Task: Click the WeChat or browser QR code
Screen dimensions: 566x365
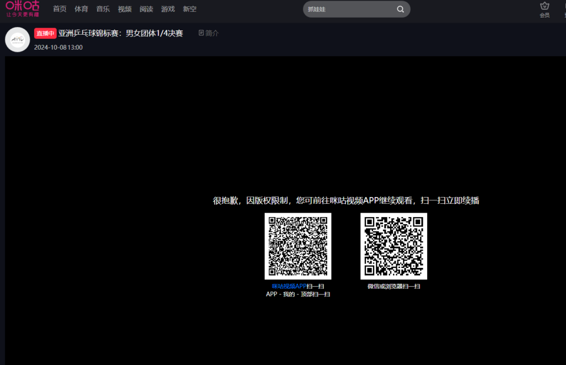Action: coord(394,246)
